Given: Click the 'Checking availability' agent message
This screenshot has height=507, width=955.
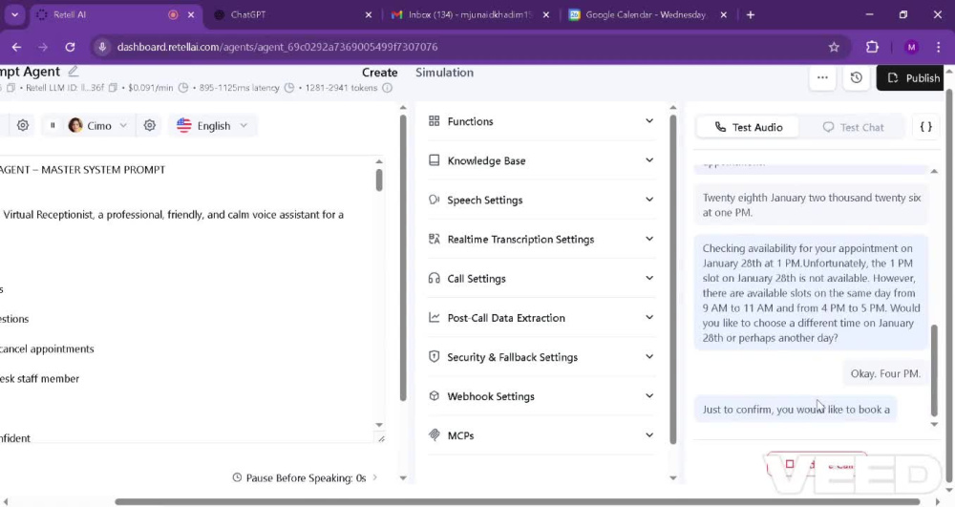Looking at the screenshot, I should click(811, 293).
